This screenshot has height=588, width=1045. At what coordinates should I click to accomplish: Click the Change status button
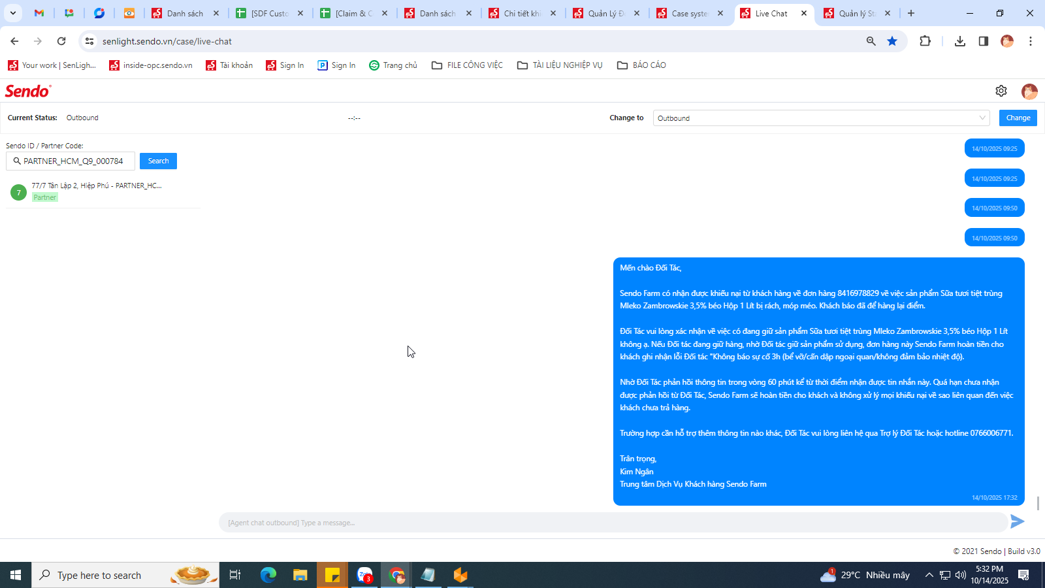(x=1018, y=118)
